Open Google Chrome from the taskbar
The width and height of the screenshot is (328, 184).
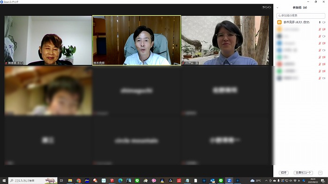(x=79, y=180)
